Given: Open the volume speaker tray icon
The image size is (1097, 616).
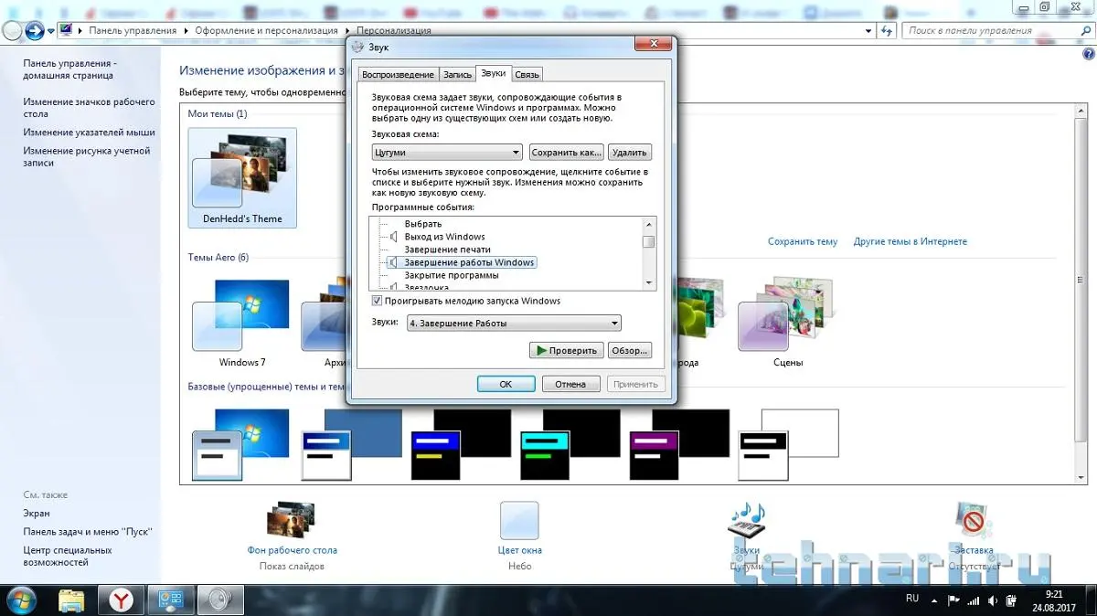Looking at the screenshot, I should click(992, 600).
